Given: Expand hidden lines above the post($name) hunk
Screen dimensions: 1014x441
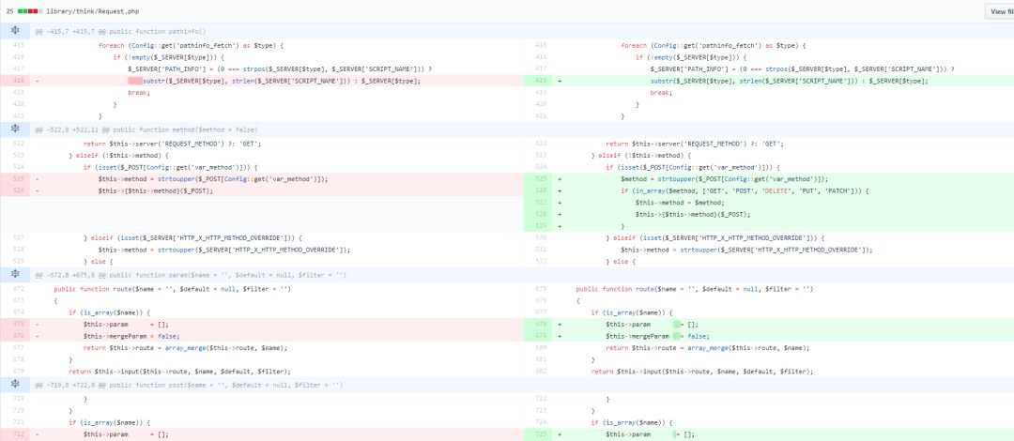Looking at the screenshot, I should (15, 385).
